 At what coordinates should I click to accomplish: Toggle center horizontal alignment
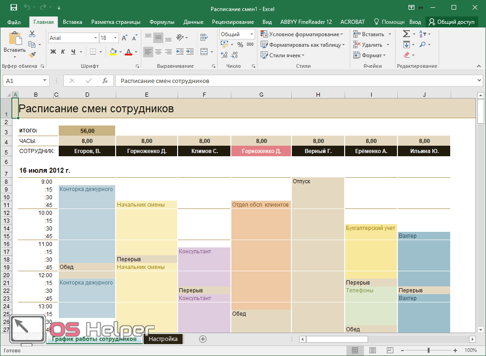[158, 52]
